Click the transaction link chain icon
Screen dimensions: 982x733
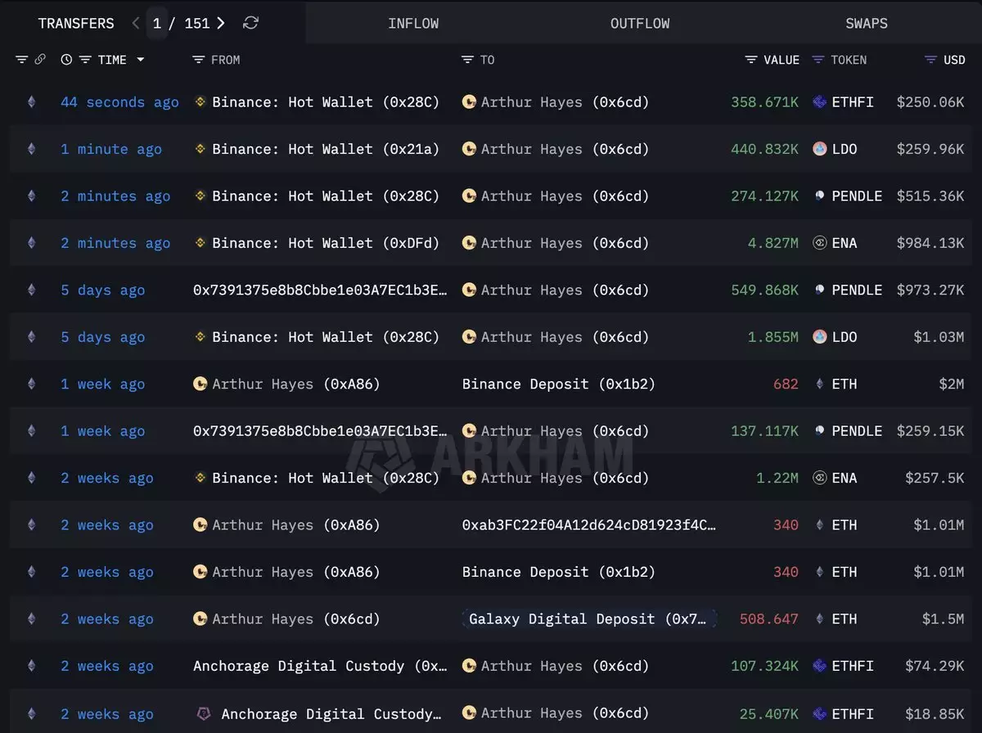40,60
